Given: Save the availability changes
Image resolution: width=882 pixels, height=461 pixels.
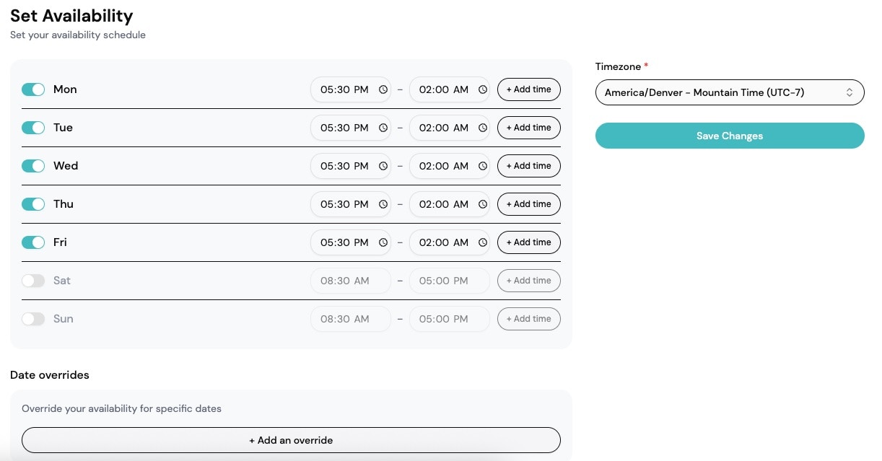Looking at the screenshot, I should (x=730, y=136).
